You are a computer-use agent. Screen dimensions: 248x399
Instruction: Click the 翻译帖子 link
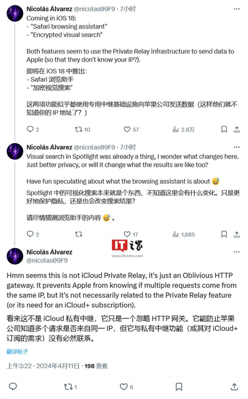(17, 352)
